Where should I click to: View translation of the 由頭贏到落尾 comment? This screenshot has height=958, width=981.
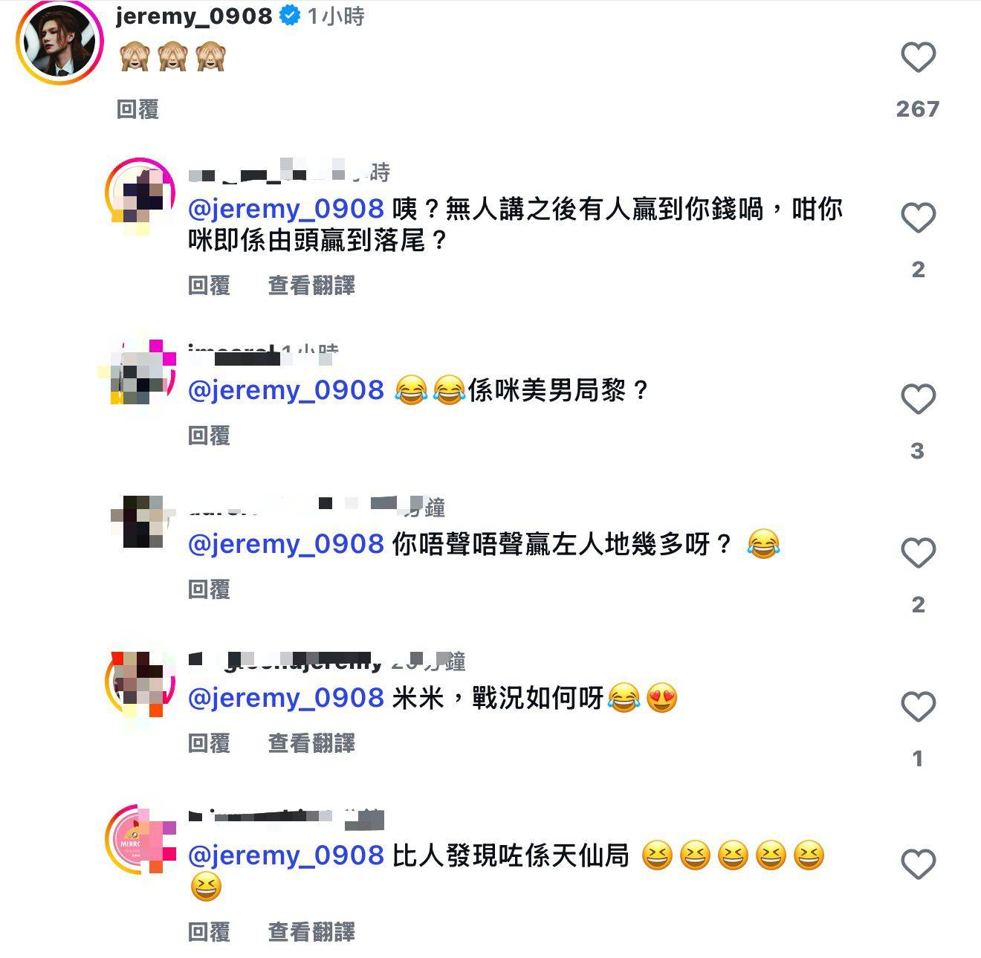pyautogui.click(x=311, y=285)
